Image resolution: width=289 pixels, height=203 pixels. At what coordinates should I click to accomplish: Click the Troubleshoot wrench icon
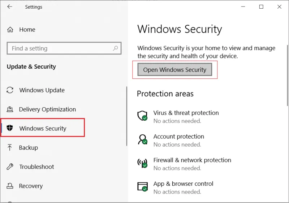[10, 167]
